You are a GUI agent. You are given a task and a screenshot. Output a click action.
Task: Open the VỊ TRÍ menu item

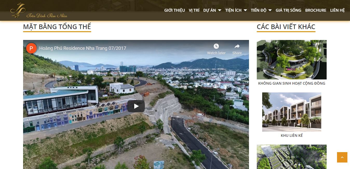pyautogui.click(x=194, y=10)
